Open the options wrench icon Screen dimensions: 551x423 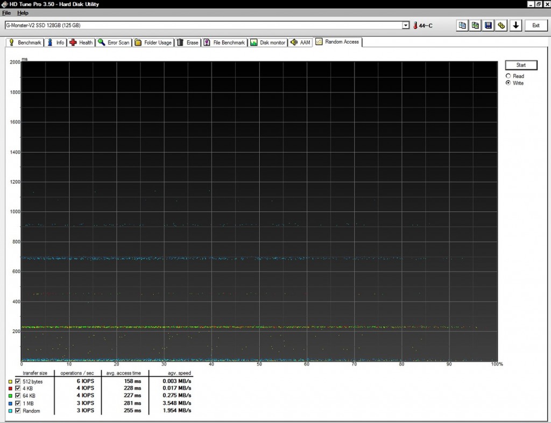pyautogui.click(x=501, y=25)
